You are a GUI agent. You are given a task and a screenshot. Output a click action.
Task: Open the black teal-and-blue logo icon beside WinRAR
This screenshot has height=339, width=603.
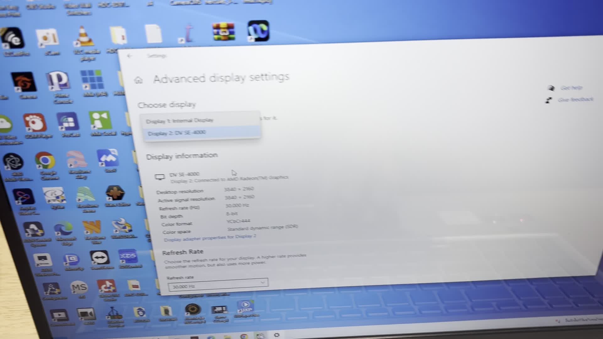pyautogui.click(x=258, y=31)
